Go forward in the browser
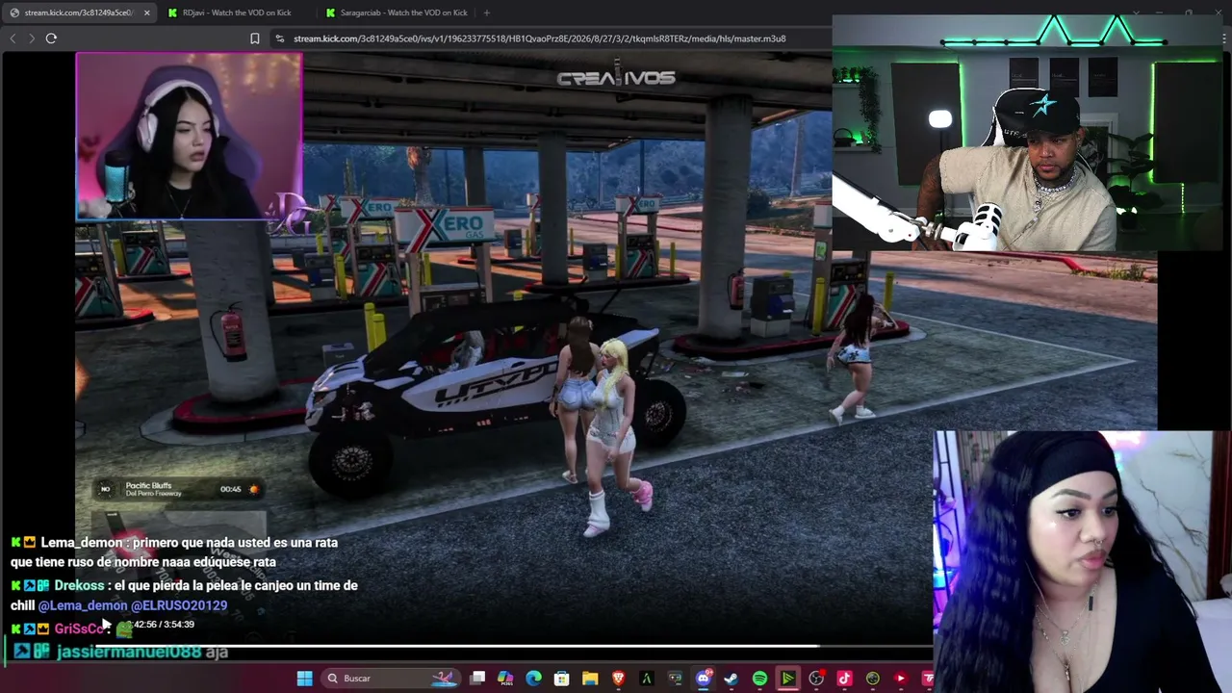Image resolution: width=1232 pixels, height=693 pixels. [32, 38]
